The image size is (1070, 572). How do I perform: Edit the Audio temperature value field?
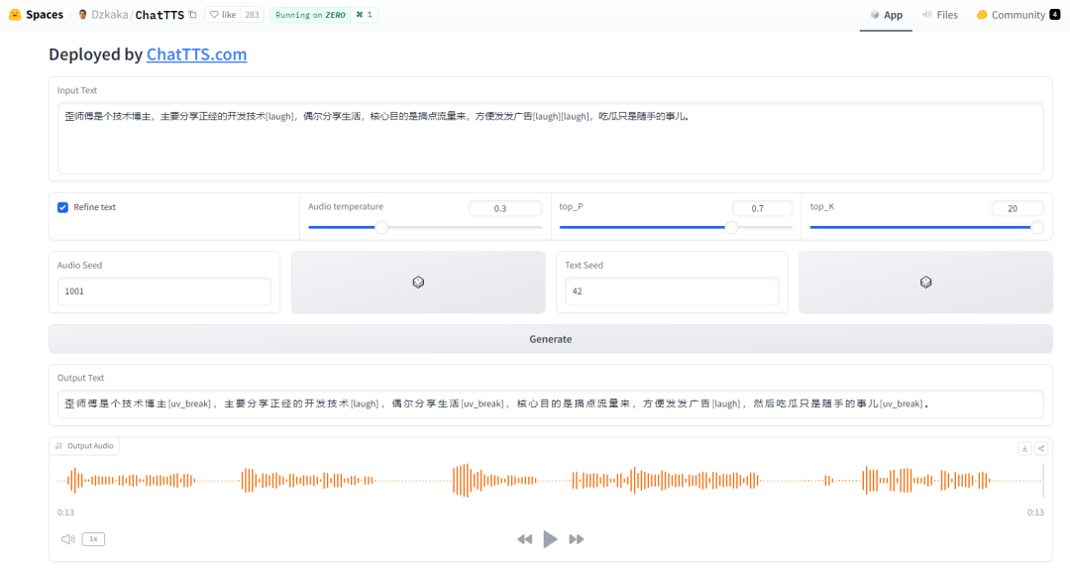(505, 208)
